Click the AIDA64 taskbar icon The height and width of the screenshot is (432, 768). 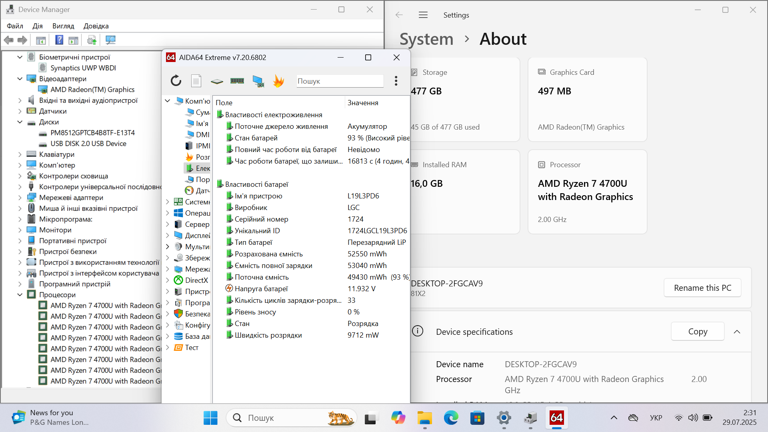[x=556, y=418]
